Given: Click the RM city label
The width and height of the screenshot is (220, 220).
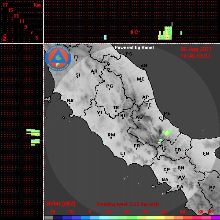Looking at the screenshot, I should pyautogui.click(x=111, y=135).
